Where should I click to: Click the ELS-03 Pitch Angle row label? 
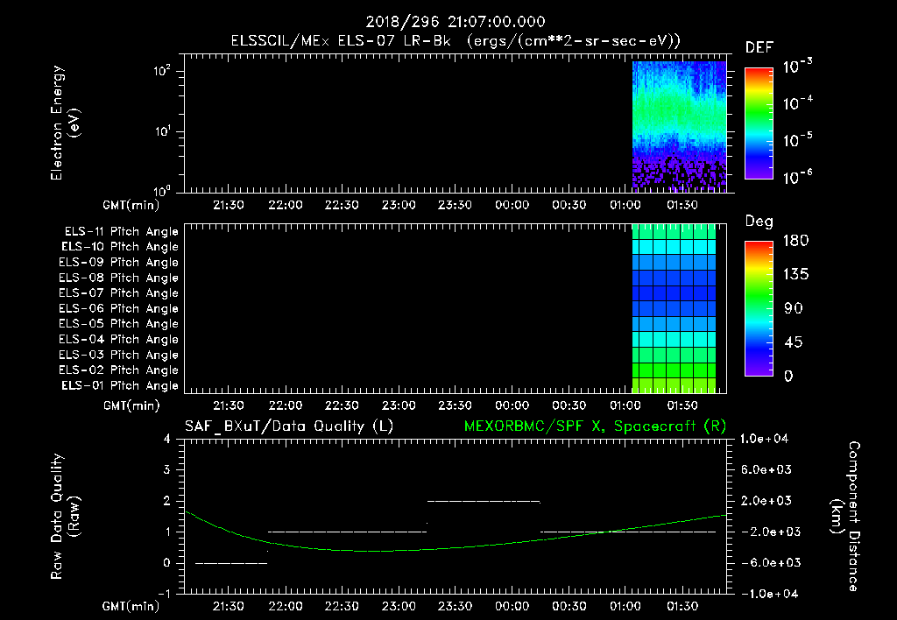pos(118,356)
